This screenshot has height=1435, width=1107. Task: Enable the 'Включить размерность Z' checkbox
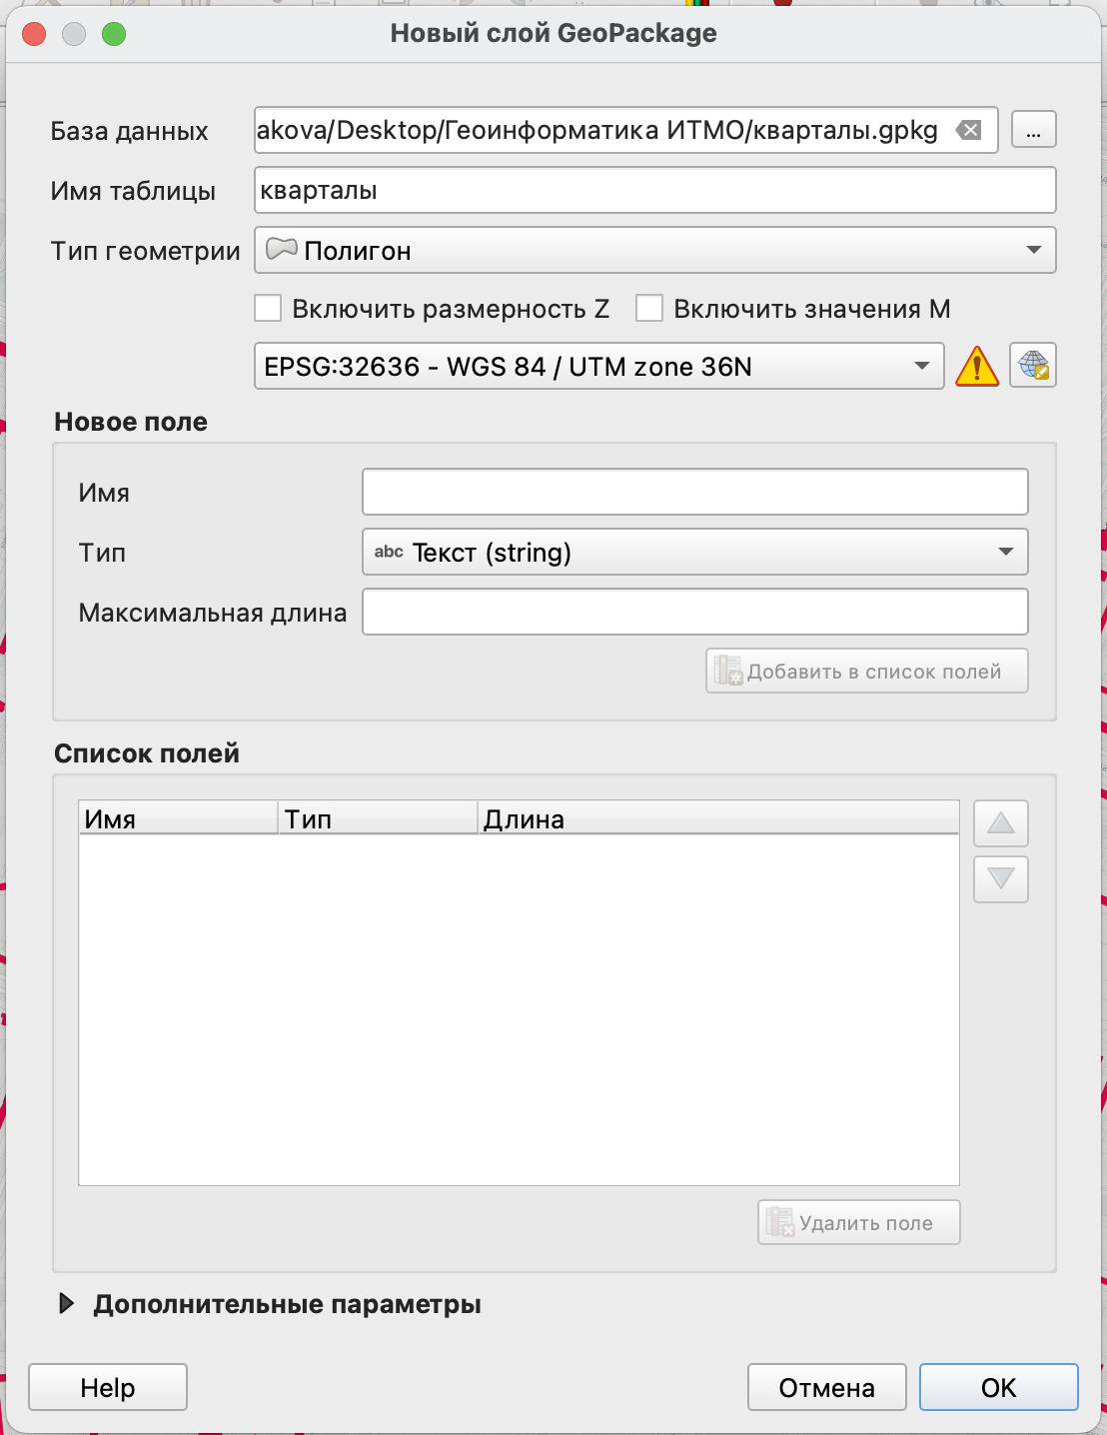coord(268,308)
